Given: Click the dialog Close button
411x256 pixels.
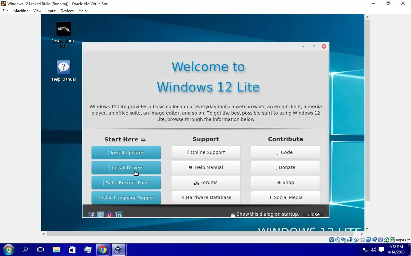Looking at the screenshot, I should (313, 214).
